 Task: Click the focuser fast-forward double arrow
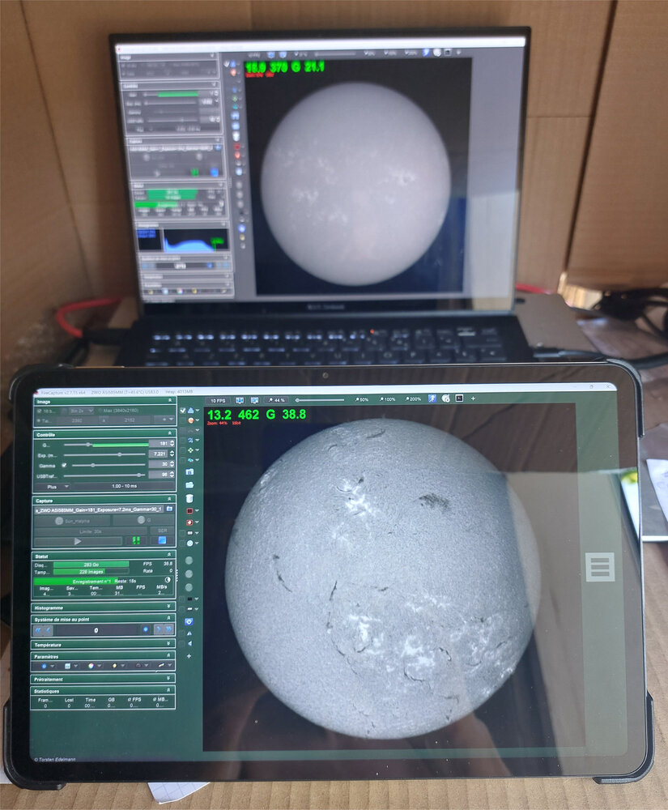click(168, 629)
